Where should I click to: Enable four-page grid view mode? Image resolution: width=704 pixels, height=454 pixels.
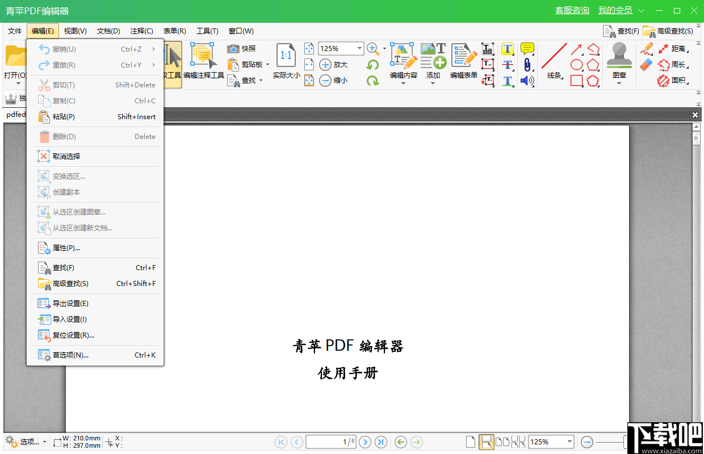point(518,442)
